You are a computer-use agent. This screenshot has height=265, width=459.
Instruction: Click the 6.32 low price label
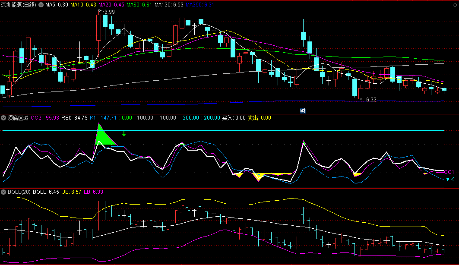[x=371, y=99]
